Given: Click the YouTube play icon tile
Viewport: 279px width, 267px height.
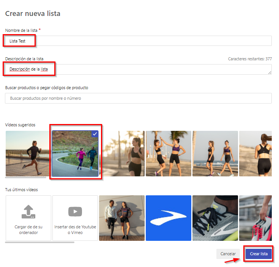Looking at the screenshot, I should click(75, 218).
